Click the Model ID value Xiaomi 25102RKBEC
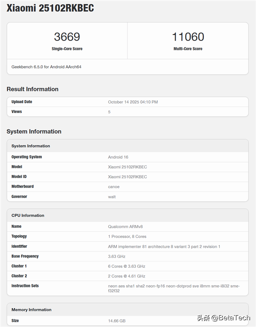 click(x=127, y=177)
